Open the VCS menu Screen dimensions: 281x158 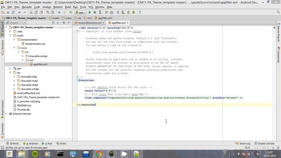90,7
